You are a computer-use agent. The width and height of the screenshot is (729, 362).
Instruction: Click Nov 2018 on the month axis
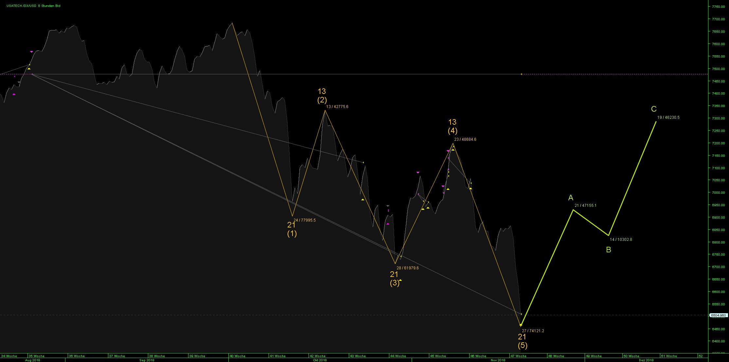(x=498, y=360)
